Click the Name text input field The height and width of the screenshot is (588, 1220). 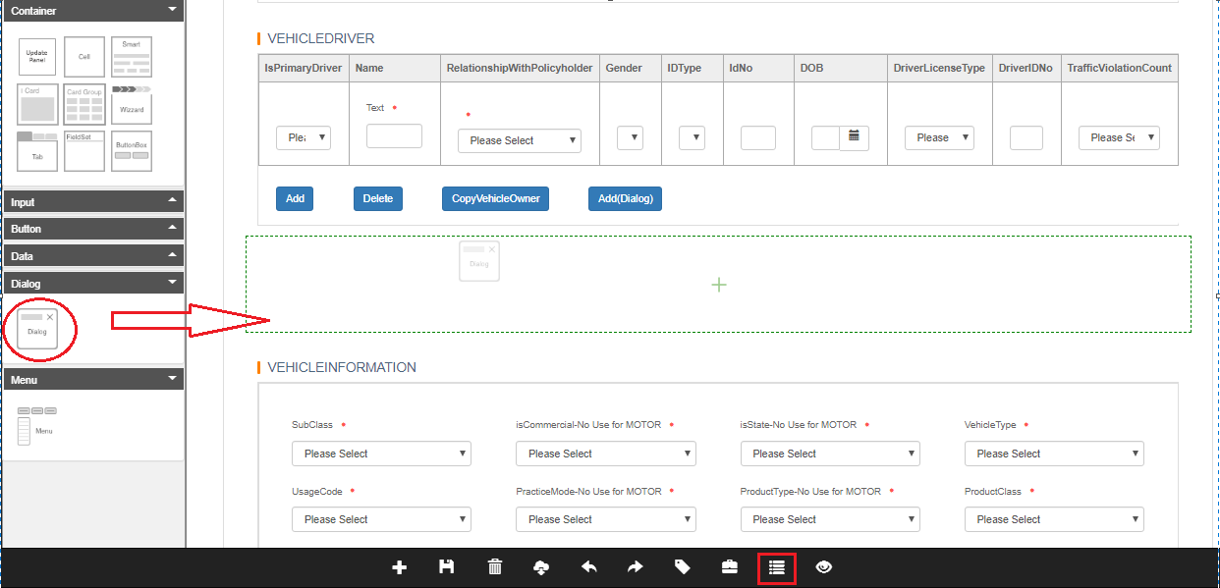tap(394, 136)
